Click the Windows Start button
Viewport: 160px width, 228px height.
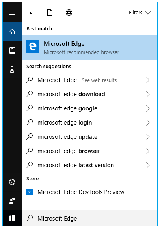12,218
